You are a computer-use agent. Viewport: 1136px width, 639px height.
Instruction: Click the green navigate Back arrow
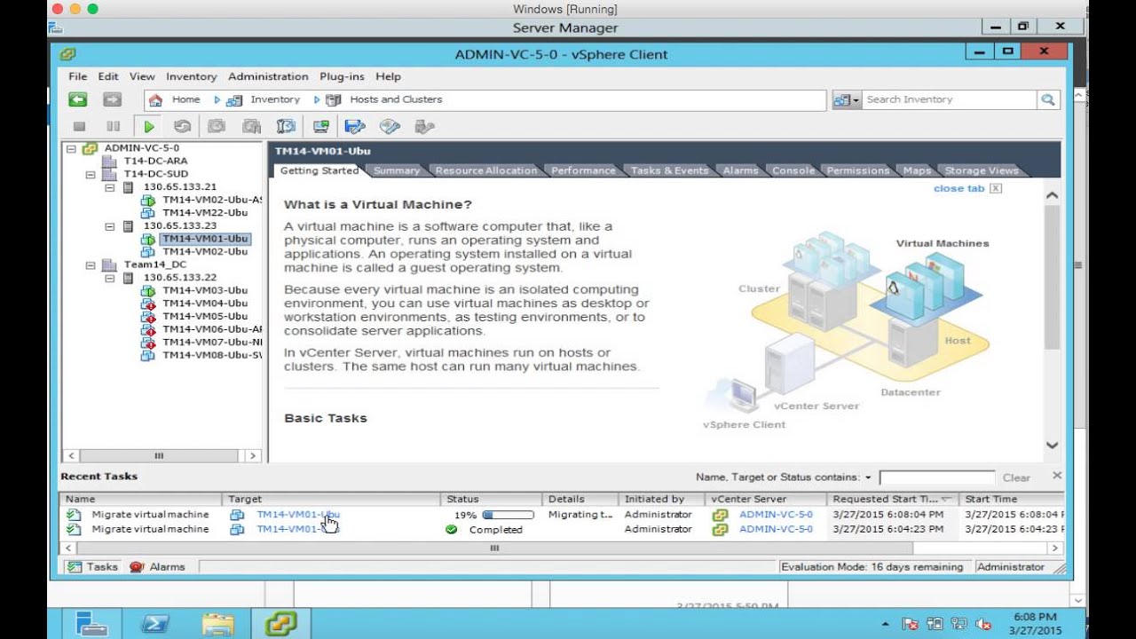tap(78, 99)
